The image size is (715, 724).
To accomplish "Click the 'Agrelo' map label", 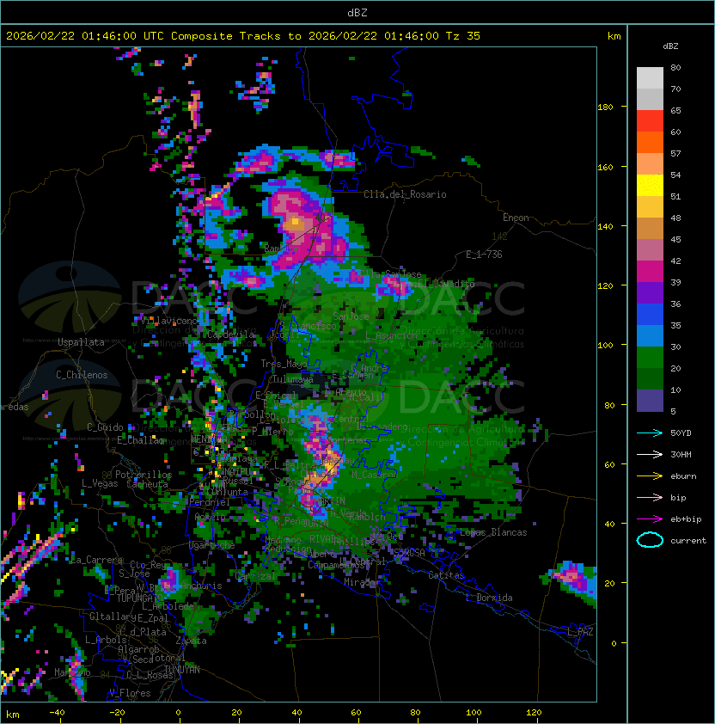I will pyautogui.click(x=210, y=517).
